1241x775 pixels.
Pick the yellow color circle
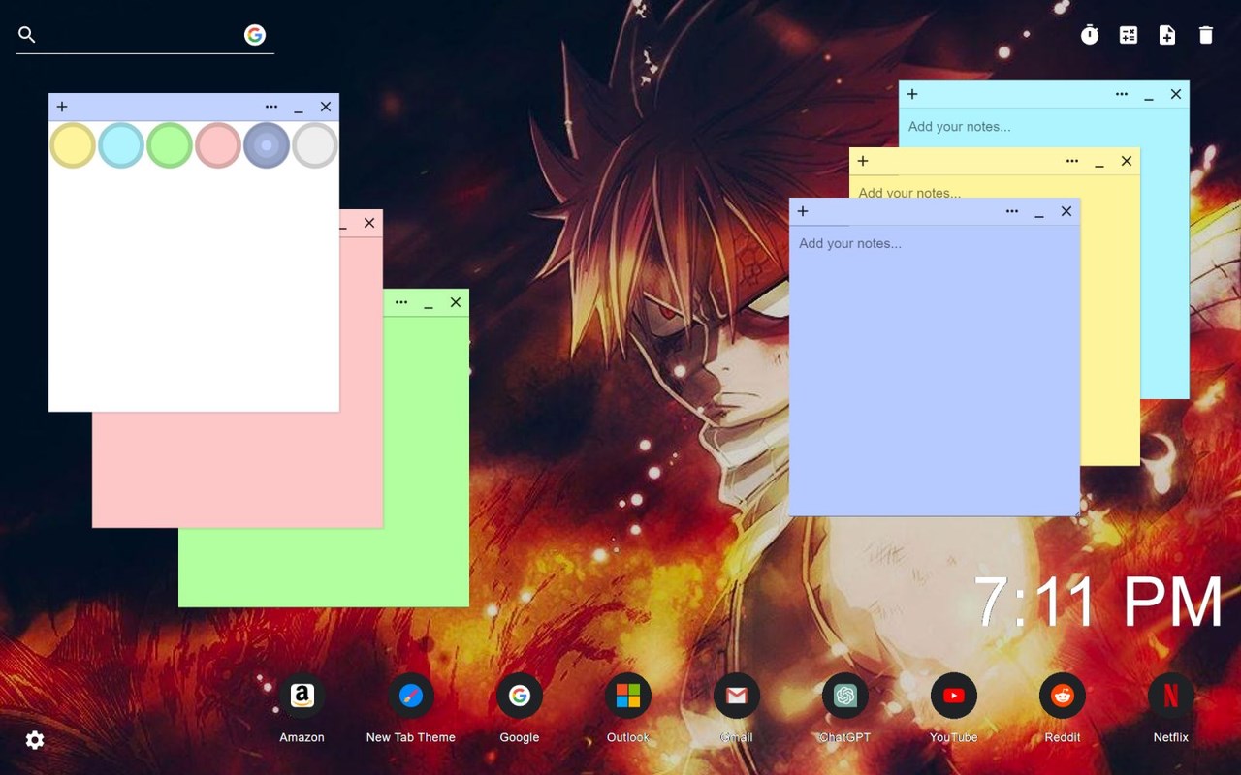73,145
